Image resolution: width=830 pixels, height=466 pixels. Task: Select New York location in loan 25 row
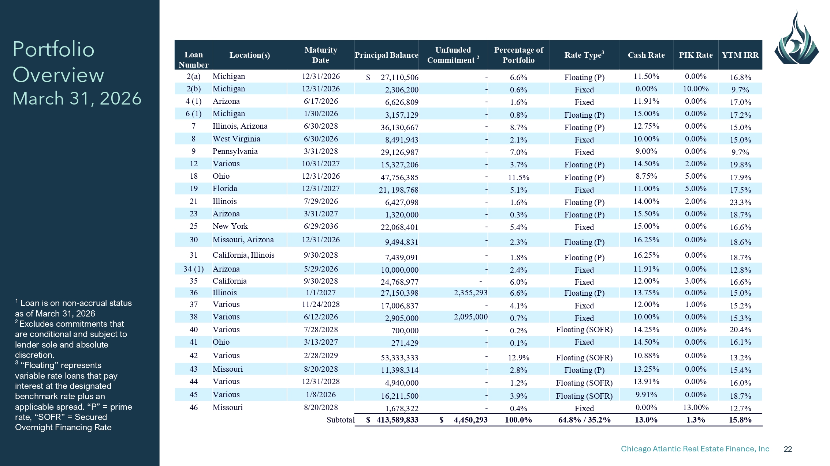pyautogui.click(x=230, y=226)
